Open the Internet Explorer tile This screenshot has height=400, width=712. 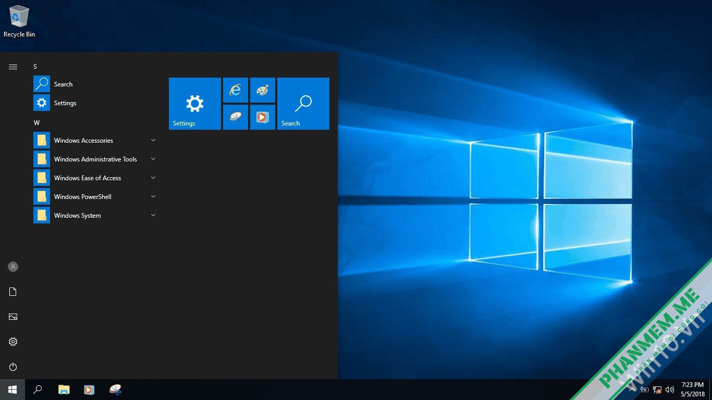pos(236,90)
